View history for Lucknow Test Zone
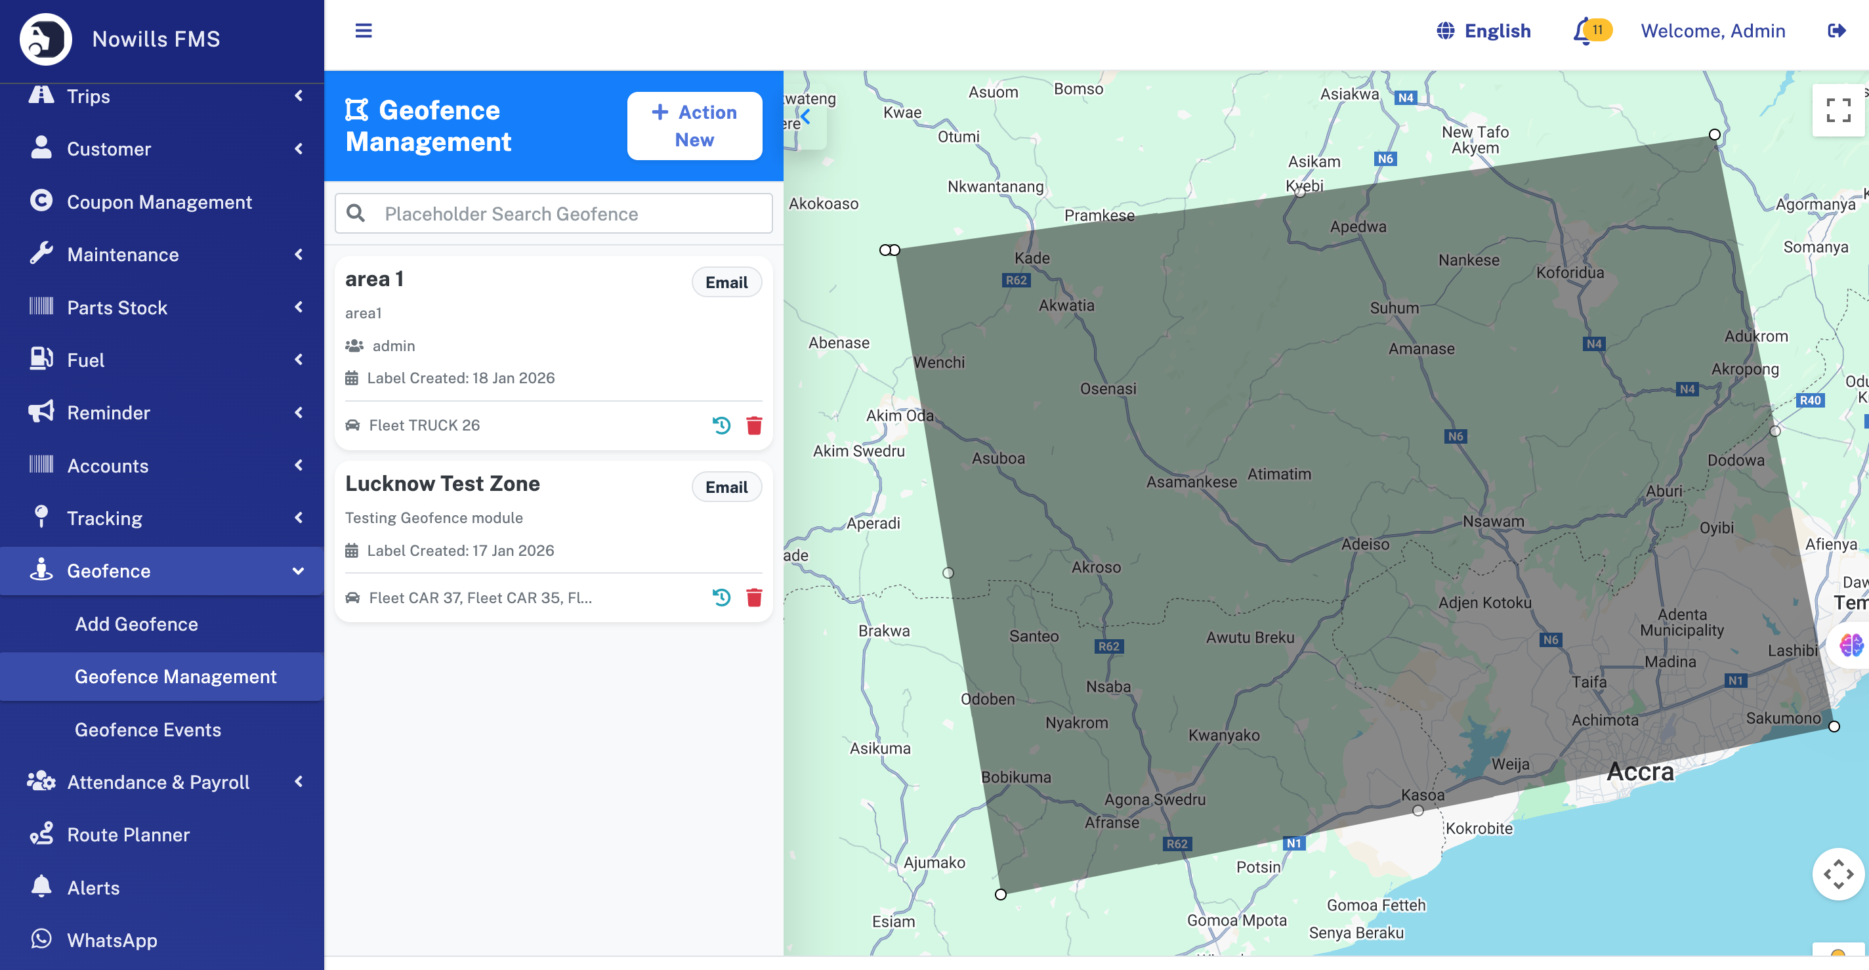The image size is (1869, 970). click(721, 597)
